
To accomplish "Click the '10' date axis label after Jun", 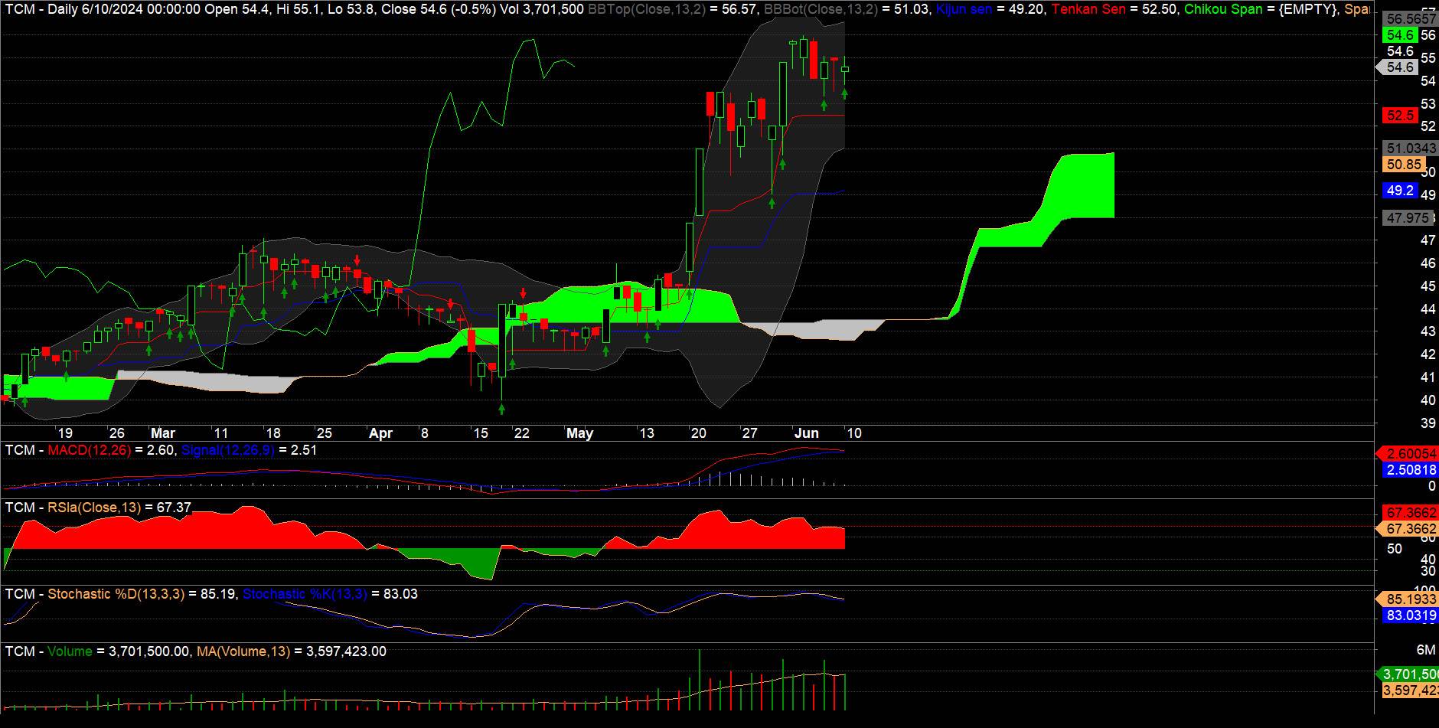I will tap(854, 433).
